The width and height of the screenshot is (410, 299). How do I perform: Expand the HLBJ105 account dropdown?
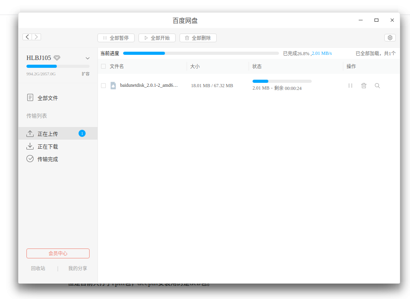coord(87,58)
